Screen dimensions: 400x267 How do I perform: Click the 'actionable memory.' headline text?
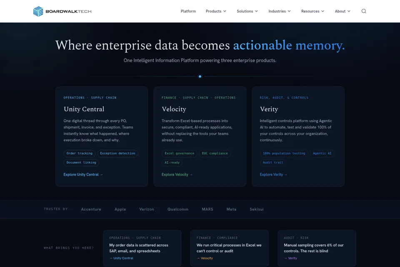(289, 45)
